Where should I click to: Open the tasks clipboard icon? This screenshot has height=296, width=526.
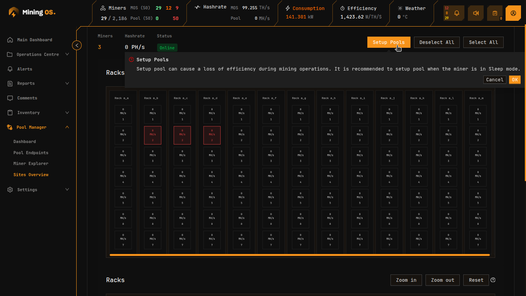(x=494, y=13)
